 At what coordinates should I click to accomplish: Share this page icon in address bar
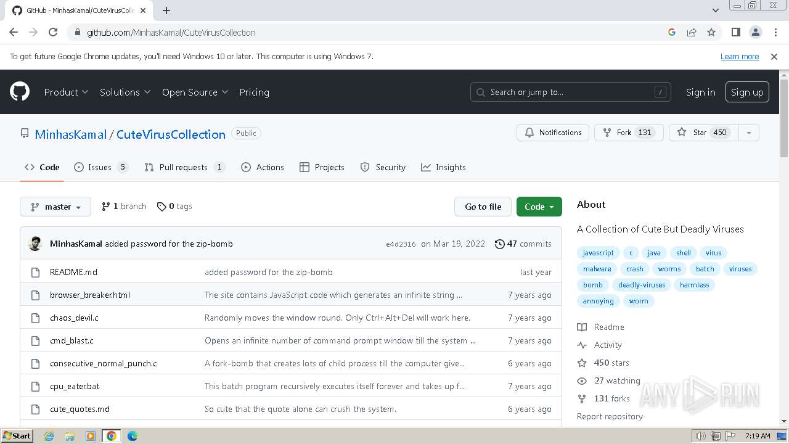click(x=692, y=32)
